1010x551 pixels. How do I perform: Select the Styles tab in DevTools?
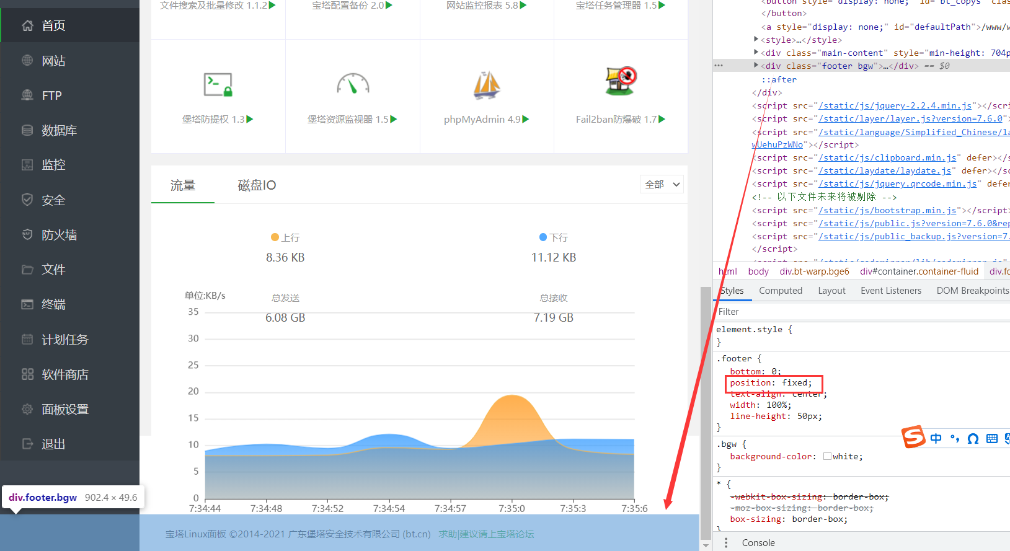pyautogui.click(x=732, y=291)
